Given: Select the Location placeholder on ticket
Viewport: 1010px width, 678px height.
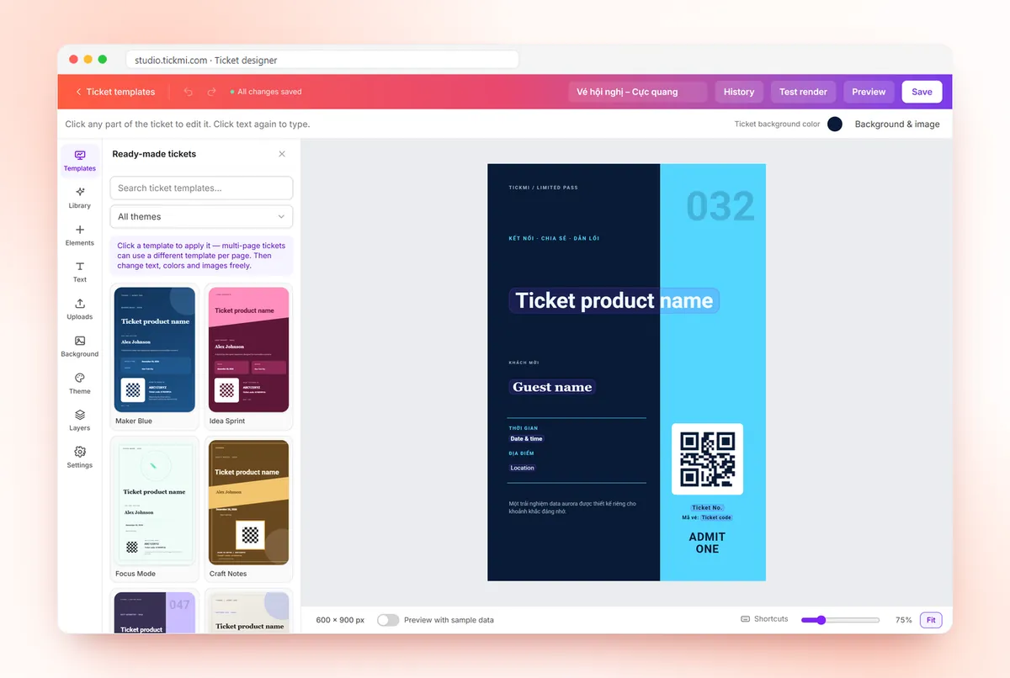Looking at the screenshot, I should 522,468.
